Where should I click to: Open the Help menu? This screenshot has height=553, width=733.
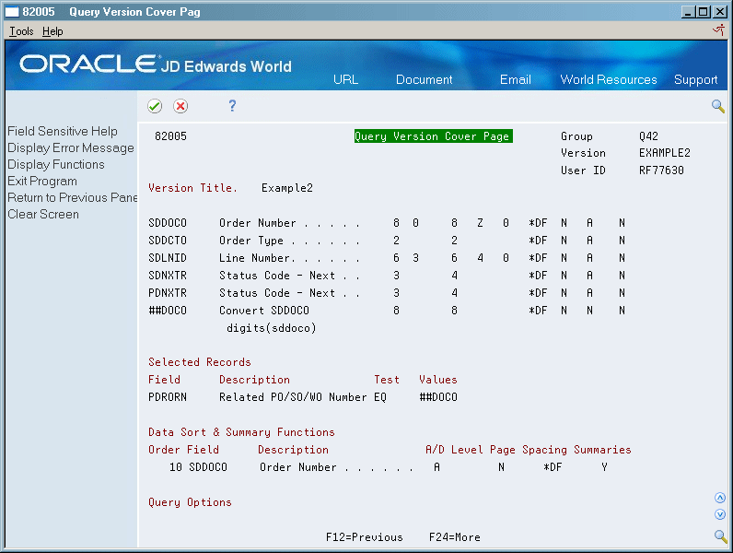52,31
